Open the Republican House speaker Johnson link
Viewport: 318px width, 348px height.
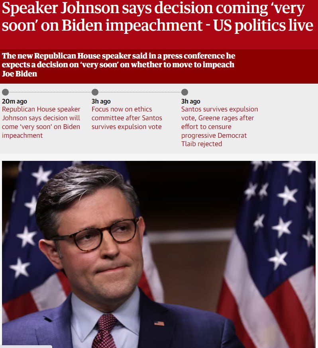coord(41,122)
